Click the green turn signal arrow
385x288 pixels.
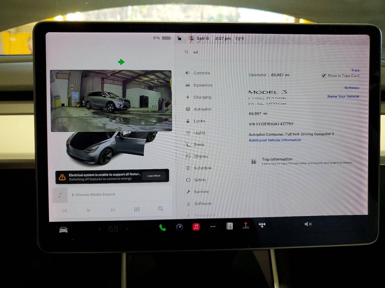pos(121,62)
